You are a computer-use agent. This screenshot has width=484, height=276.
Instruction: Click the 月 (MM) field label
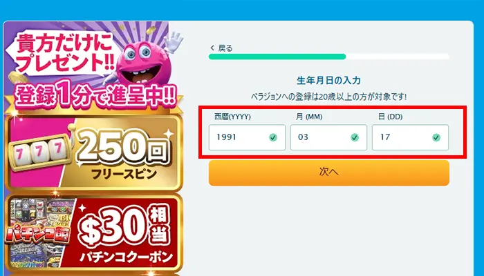tap(309, 117)
